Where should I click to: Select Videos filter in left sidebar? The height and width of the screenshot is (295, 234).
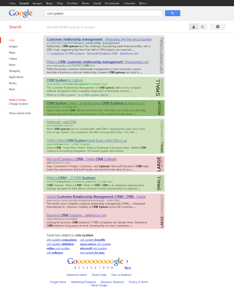13,58
